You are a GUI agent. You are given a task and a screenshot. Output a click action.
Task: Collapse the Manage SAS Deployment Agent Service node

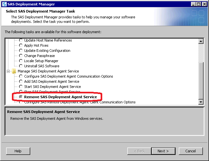pos(8,71)
